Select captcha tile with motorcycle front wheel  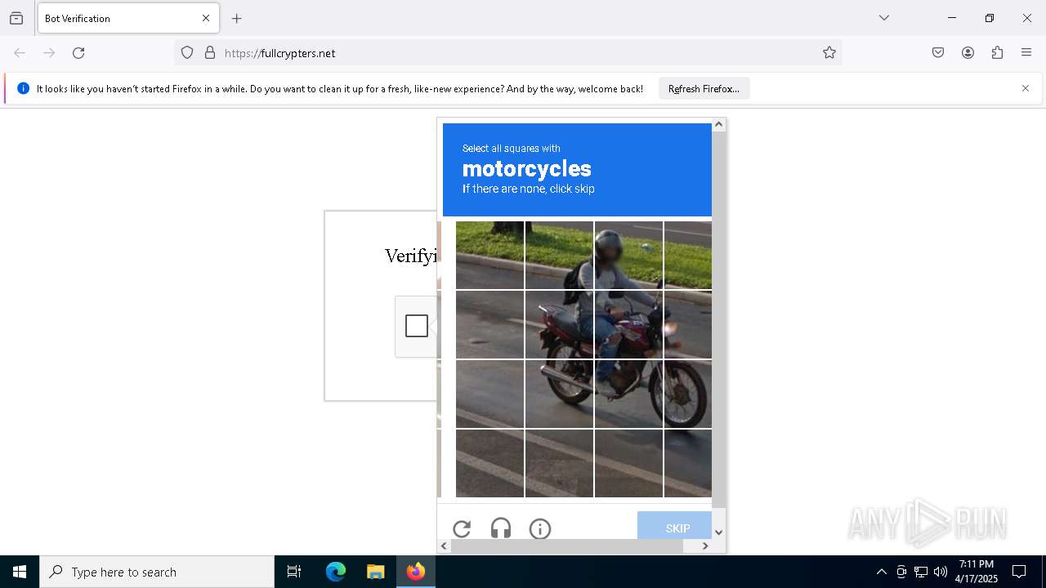pos(688,394)
